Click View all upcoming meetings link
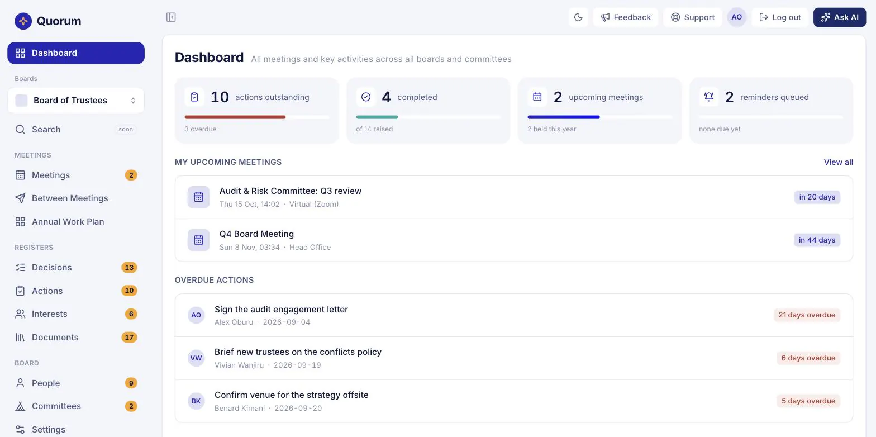 tap(839, 162)
